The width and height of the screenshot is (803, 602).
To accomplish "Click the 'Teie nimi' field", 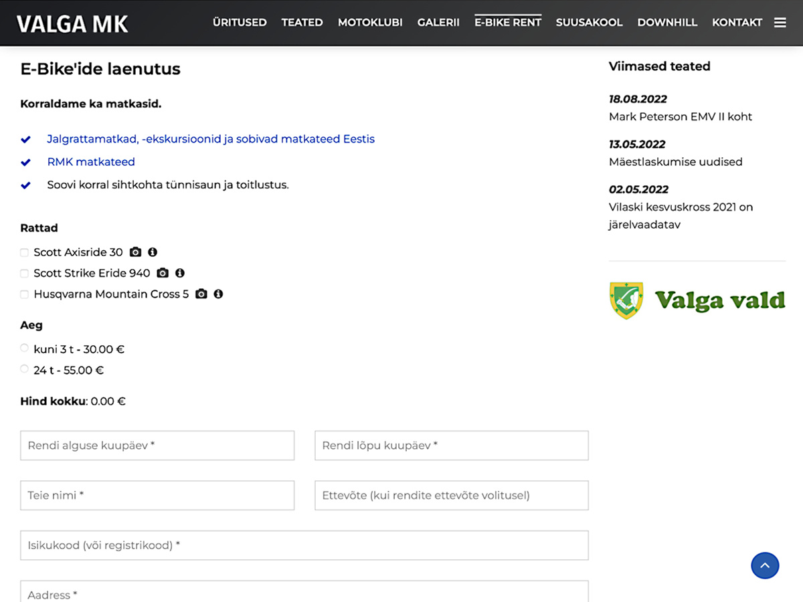I will click(x=157, y=496).
